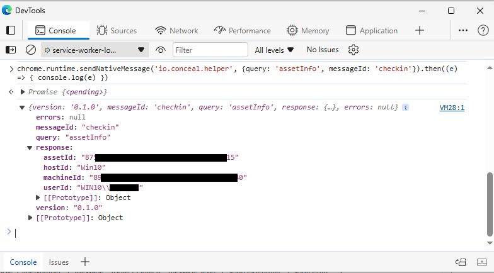Open the Console tab in the top toolbar
Image resolution: width=494 pixels, height=273 pixels.
pos(58,30)
